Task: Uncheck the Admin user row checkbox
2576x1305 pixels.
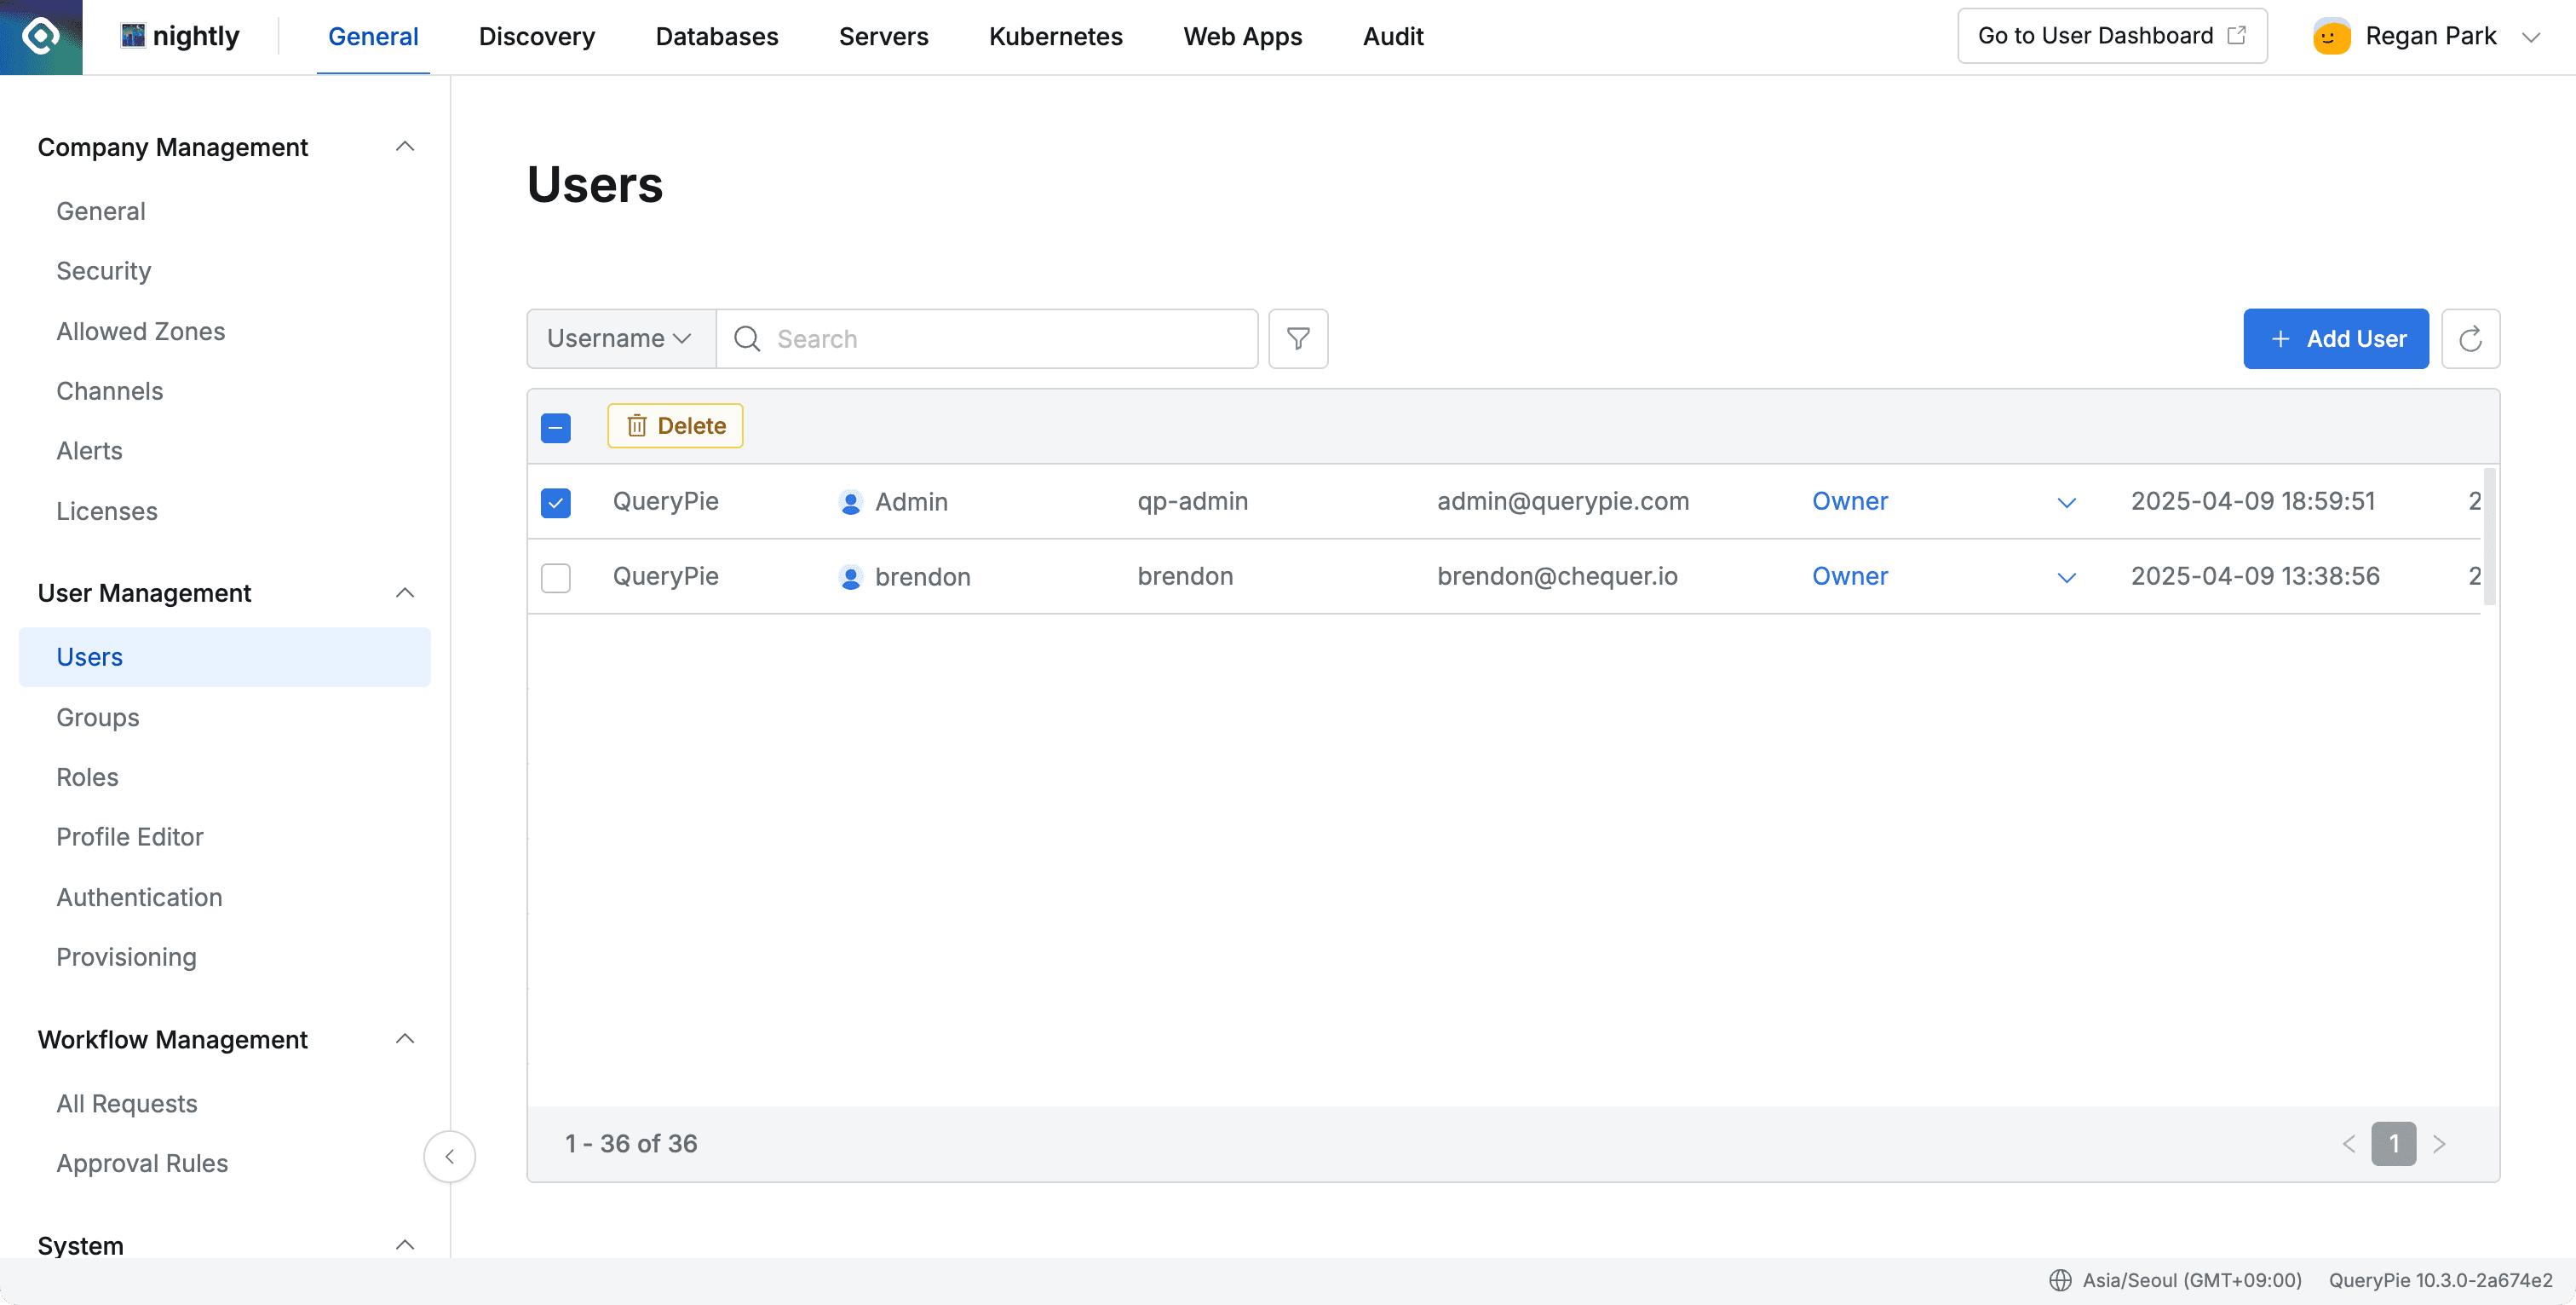Action: coord(556,502)
